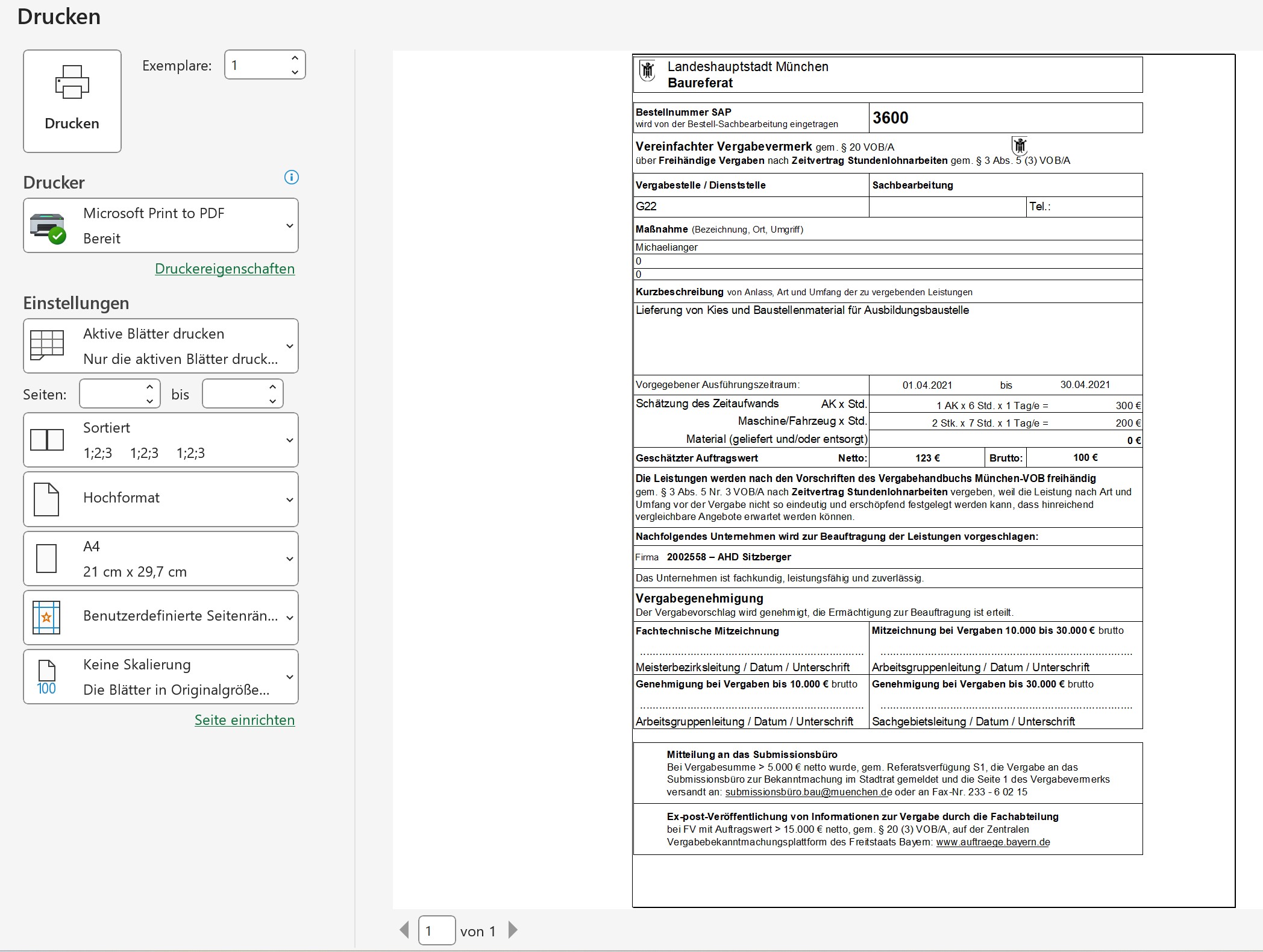Decrease Exemplare count with down arrow
The width and height of the screenshot is (1263, 952).
pos(295,72)
